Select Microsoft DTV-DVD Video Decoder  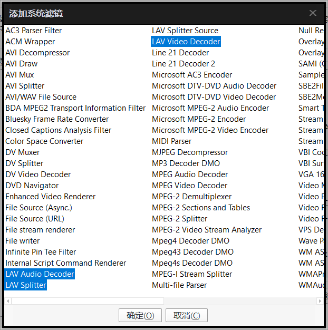click(214, 97)
